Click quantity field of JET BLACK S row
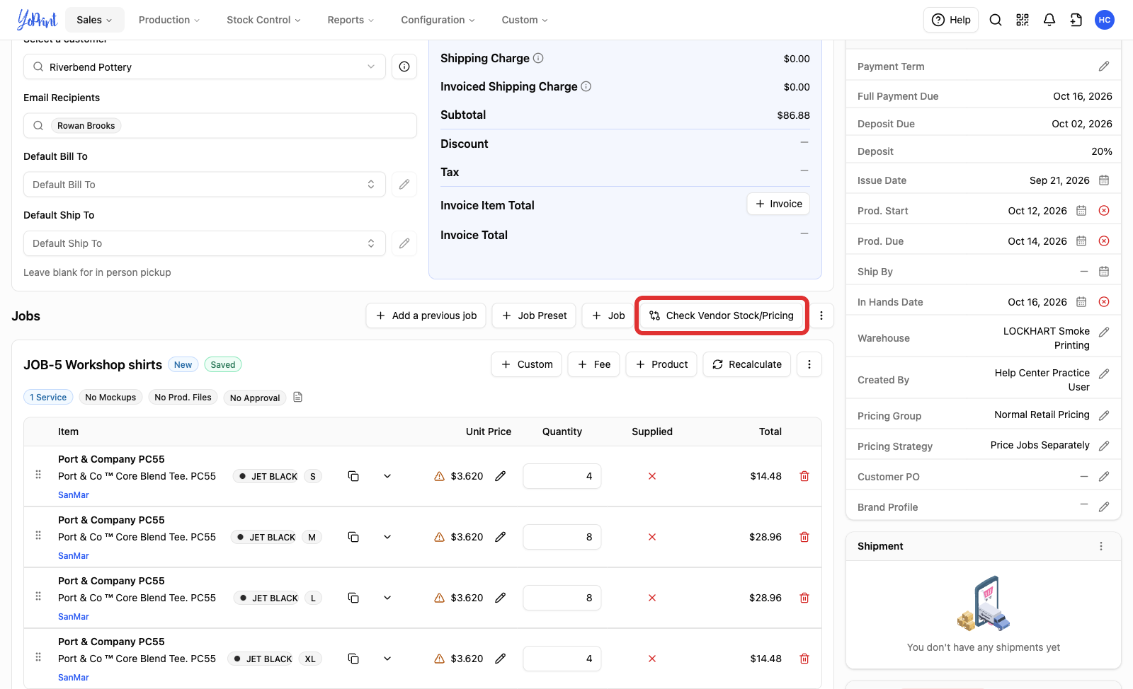Viewport: 1133px width, 689px height. pos(562,476)
